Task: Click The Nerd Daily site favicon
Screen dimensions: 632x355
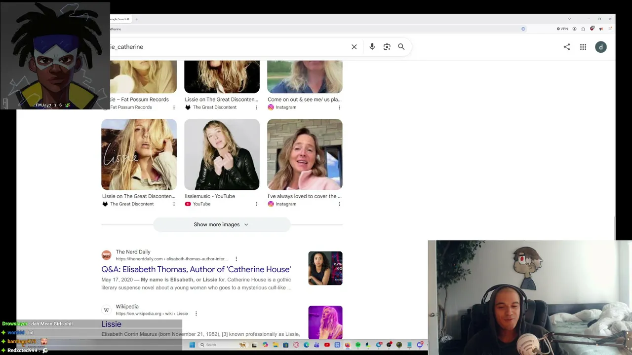Action: (x=106, y=255)
